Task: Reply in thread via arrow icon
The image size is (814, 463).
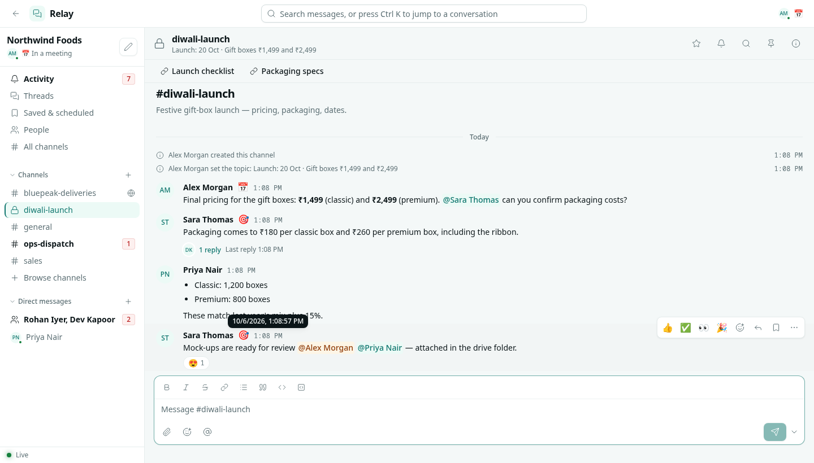Action: pos(758,327)
